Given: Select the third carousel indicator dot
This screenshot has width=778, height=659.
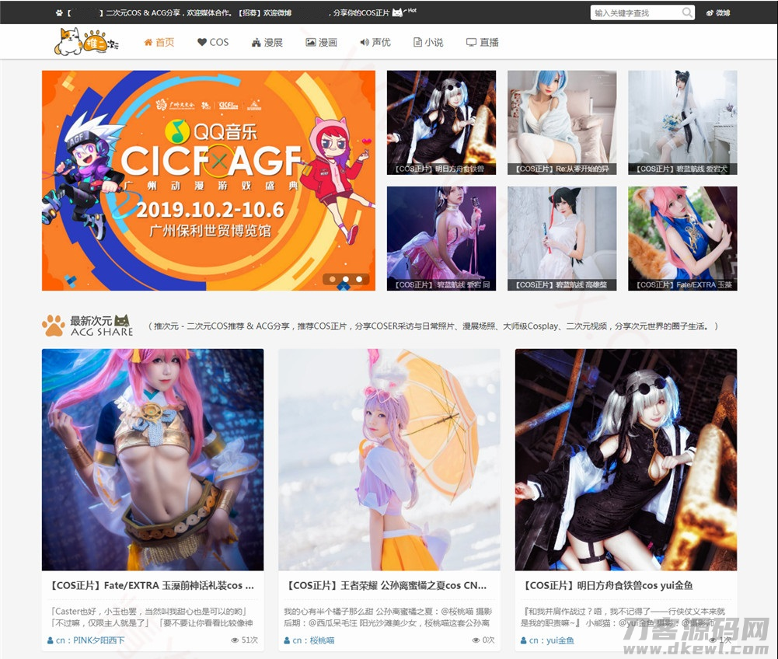Looking at the screenshot, I should (359, 278).
